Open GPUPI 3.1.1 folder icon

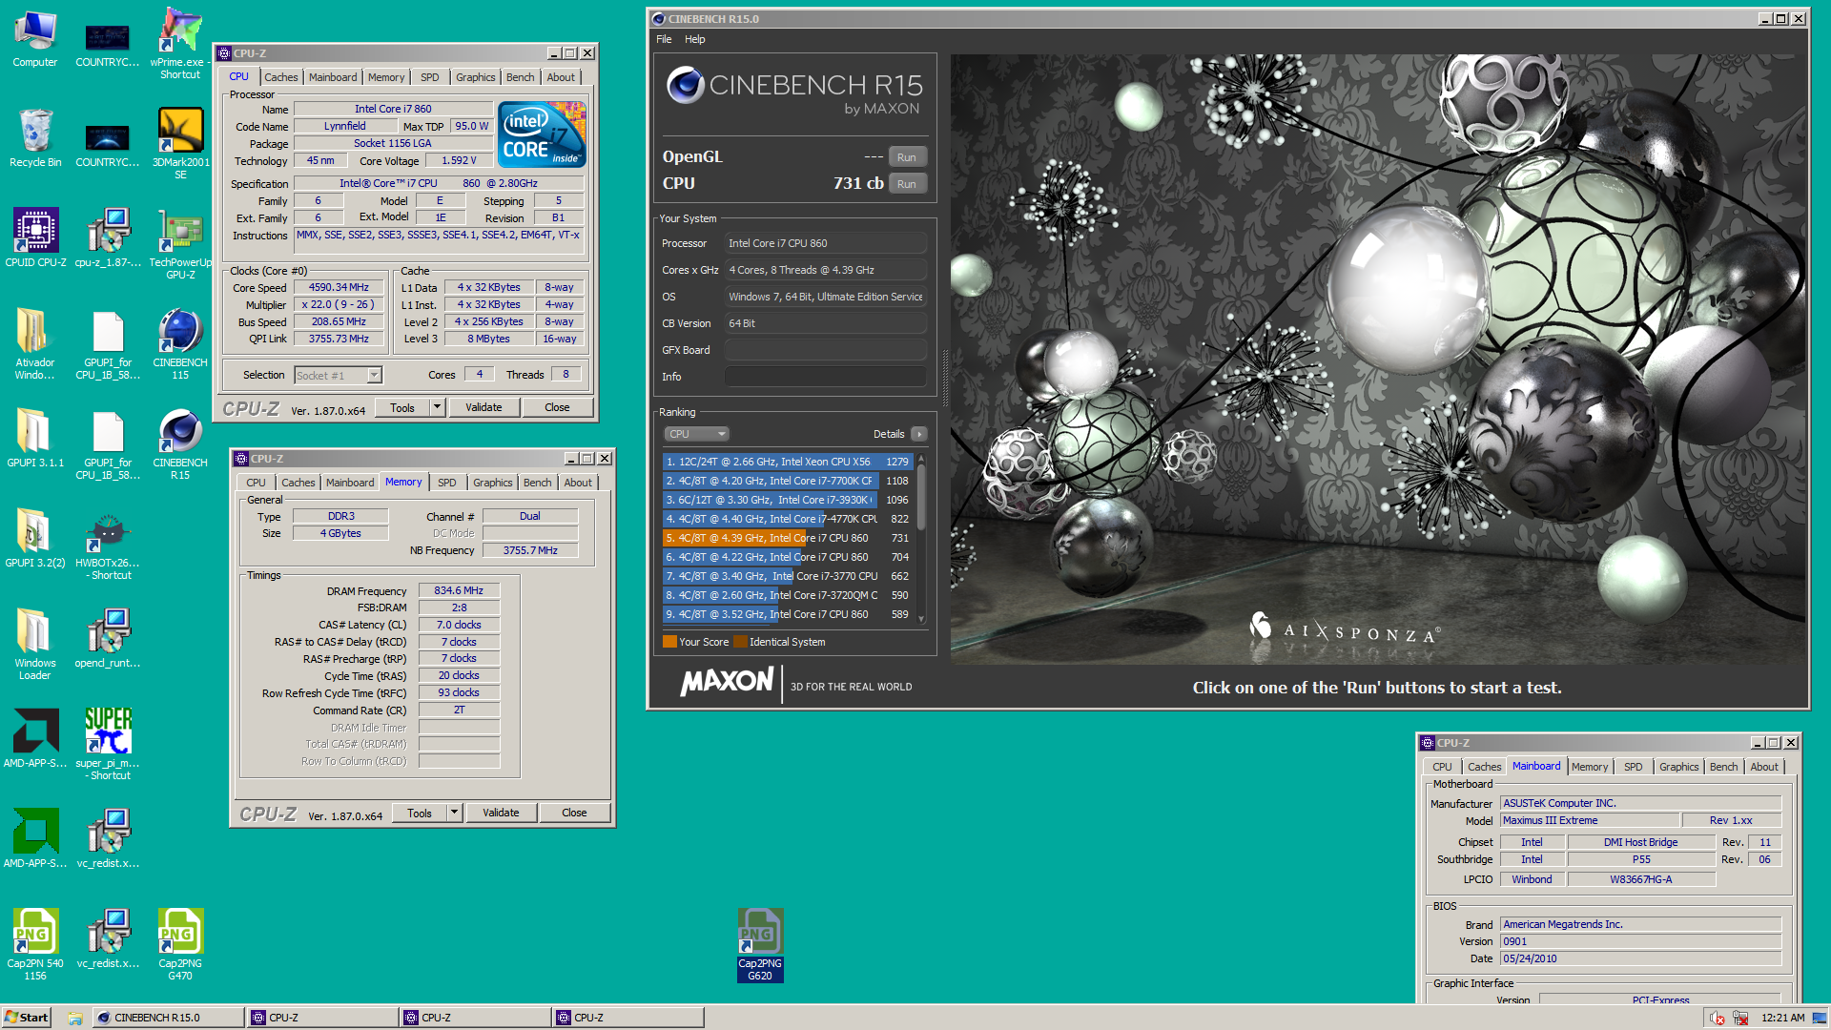click(35, 439)
